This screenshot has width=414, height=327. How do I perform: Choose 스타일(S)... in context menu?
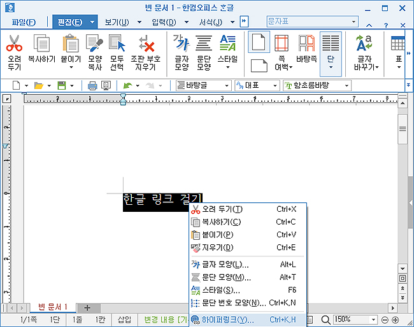[x=248, y=290]
